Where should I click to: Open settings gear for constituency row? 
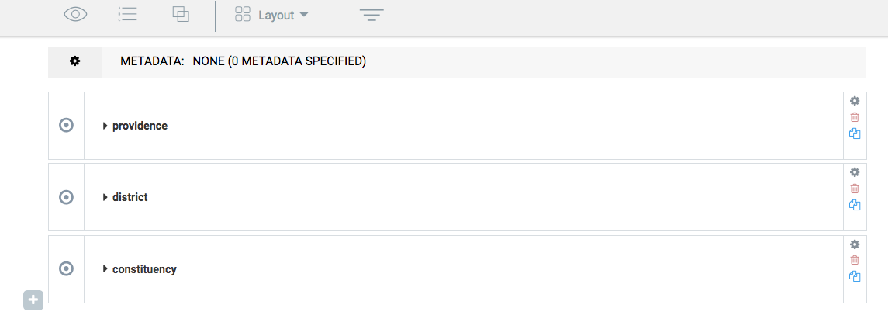[855, 244]
